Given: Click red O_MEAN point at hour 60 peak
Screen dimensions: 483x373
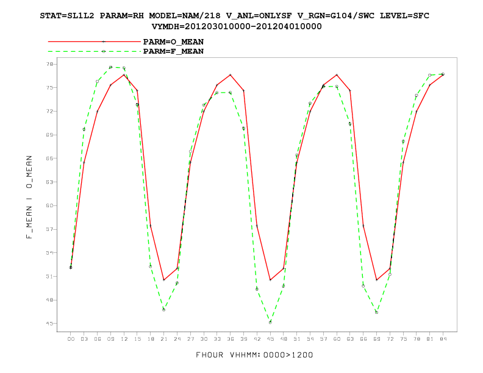Looking at the screenshot, I should click(337, 75).
